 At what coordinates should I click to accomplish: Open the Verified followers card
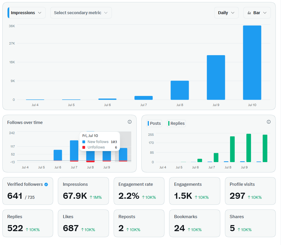tap(28, 191)
